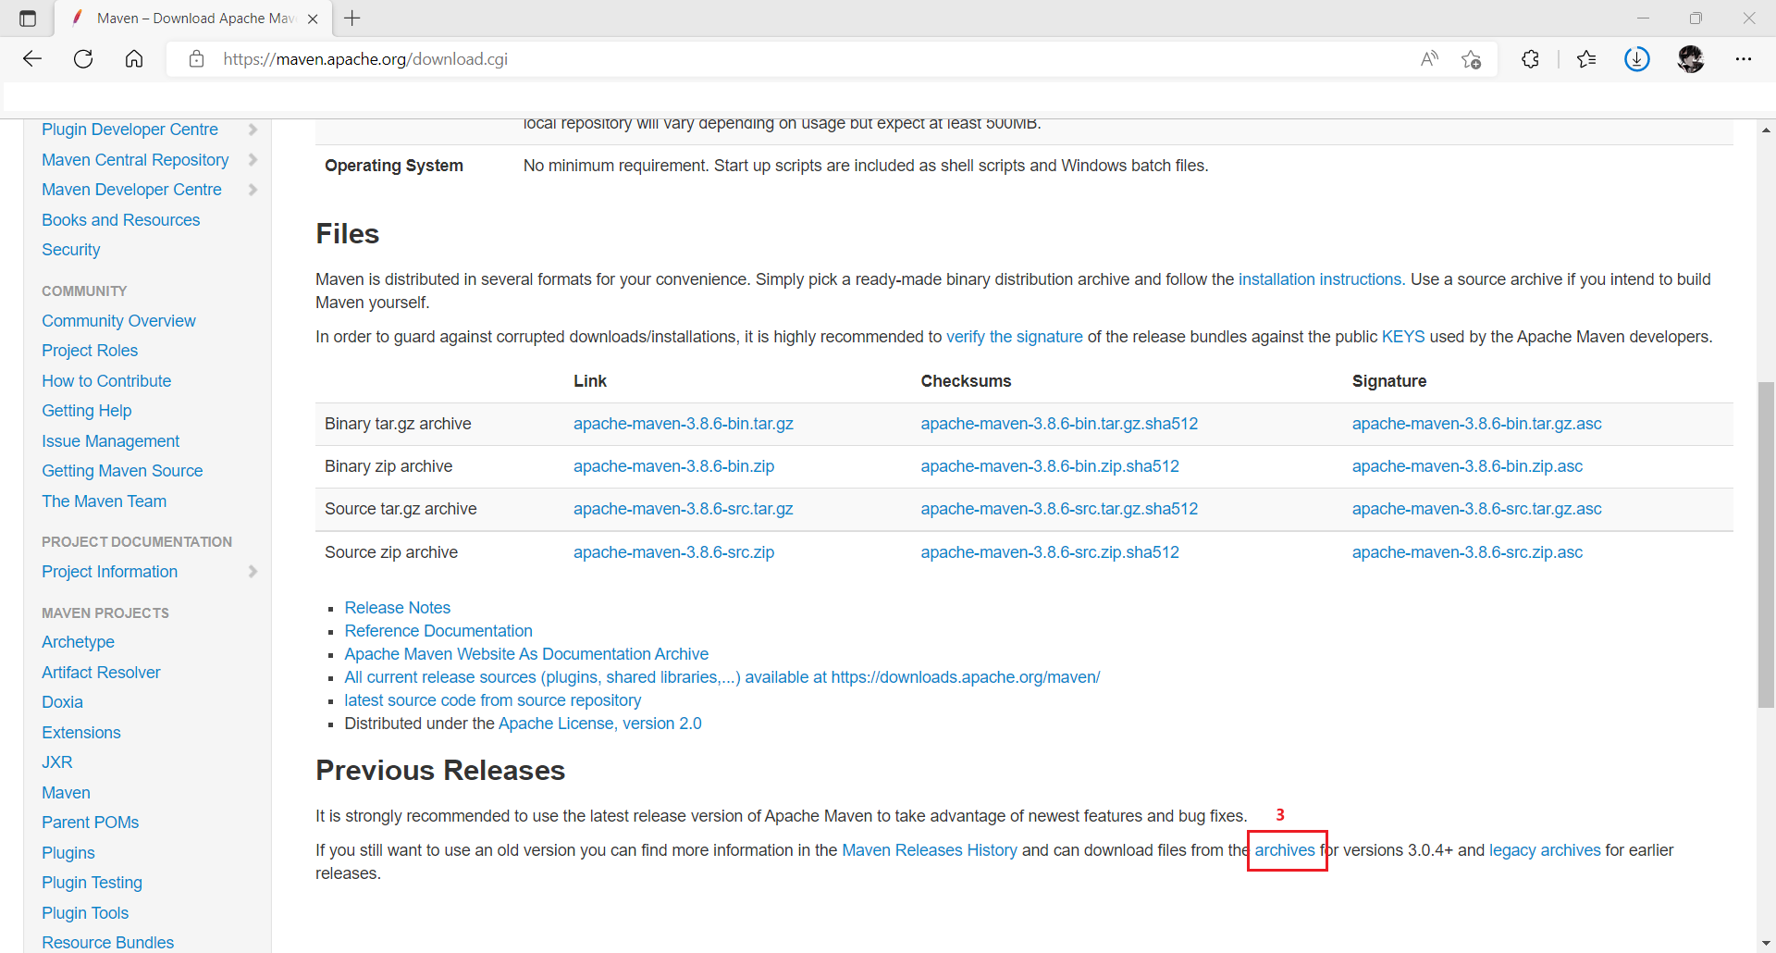Open Books and Resources sidebar link
This screenshot has height=953, width=1776.
tap(120, 220)
